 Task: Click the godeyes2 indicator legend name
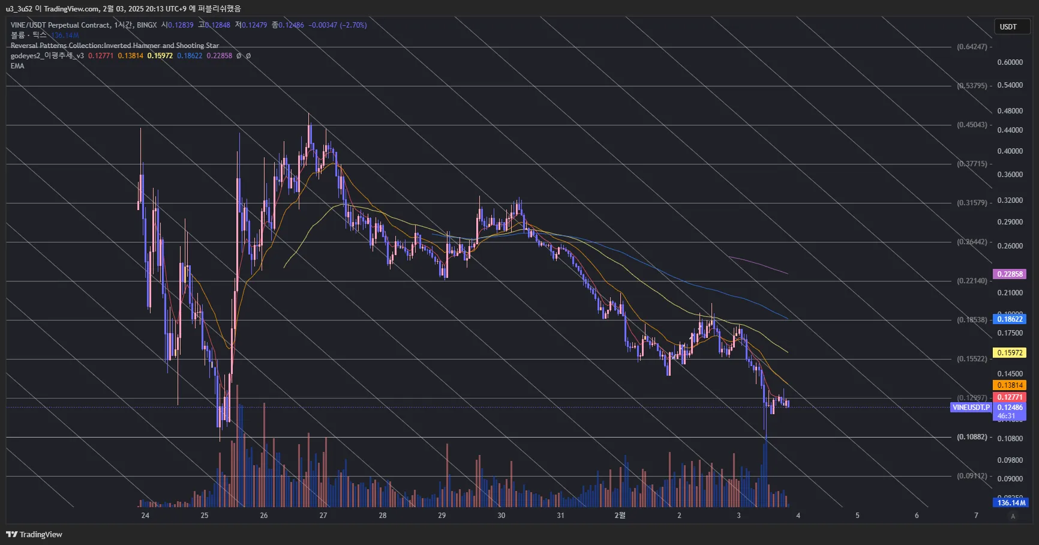(47, 56)
